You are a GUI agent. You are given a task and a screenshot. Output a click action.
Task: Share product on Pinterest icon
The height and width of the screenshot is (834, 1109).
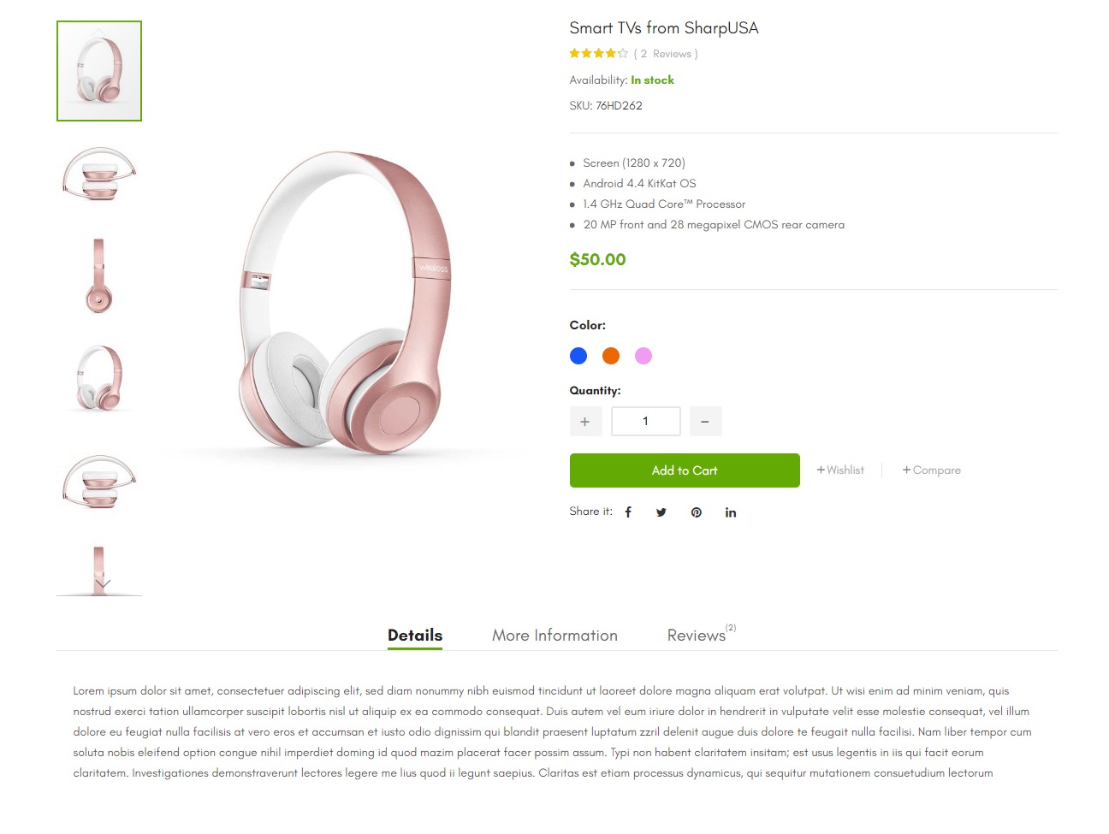(697, 512)
